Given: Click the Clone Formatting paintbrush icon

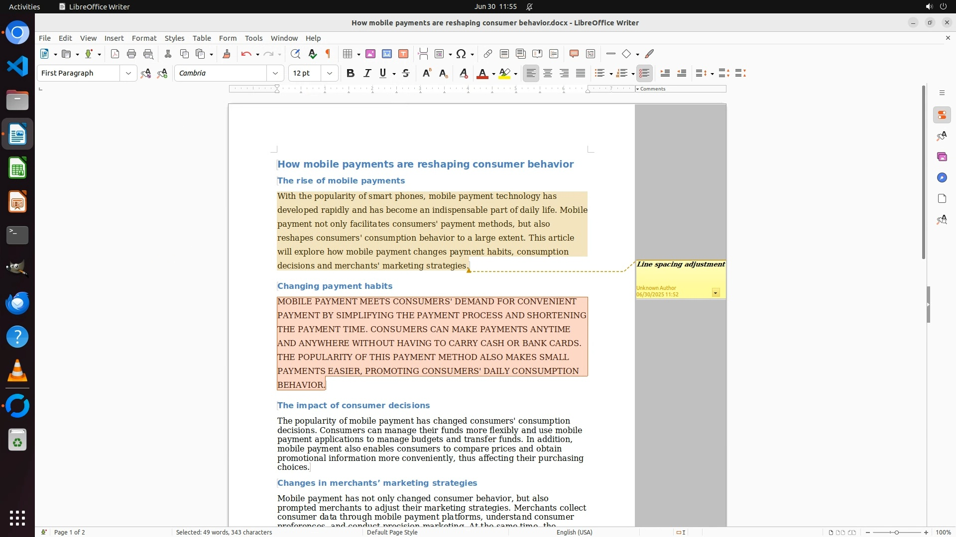Looking at the screenshot, I should tap(227, 54).
